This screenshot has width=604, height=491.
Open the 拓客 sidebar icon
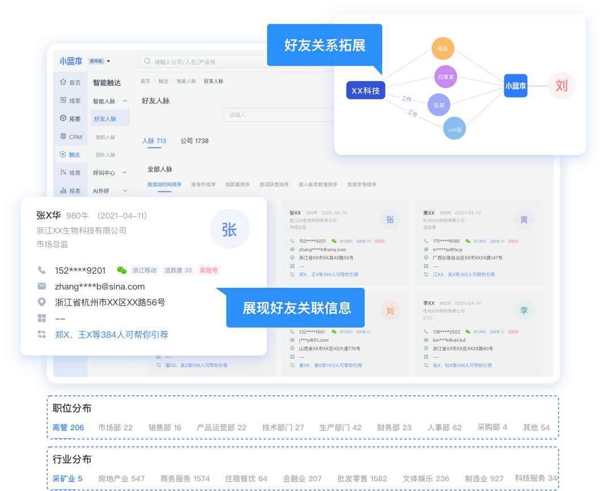(x=63, y=118)
